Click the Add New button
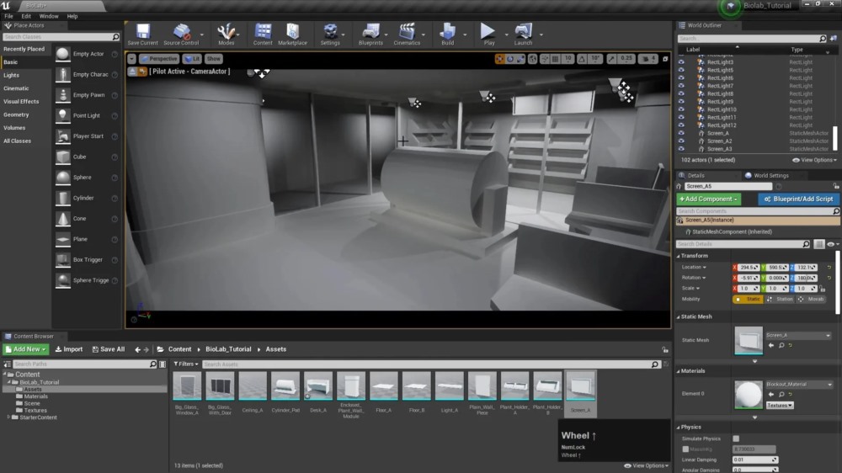842x473 pixels. pyautogui.click(x=25, y=349)
